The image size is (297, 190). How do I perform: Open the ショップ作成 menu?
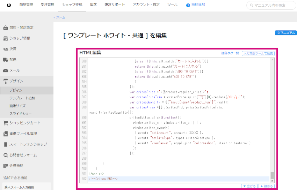coord(72,5)
